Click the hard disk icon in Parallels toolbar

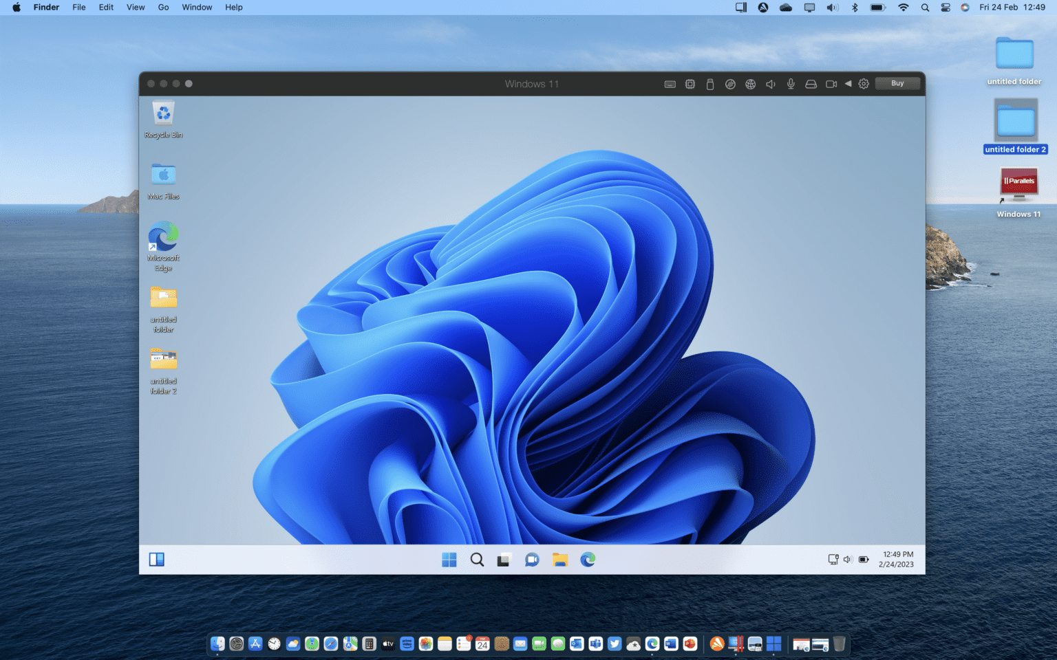[x=811, y=83]
